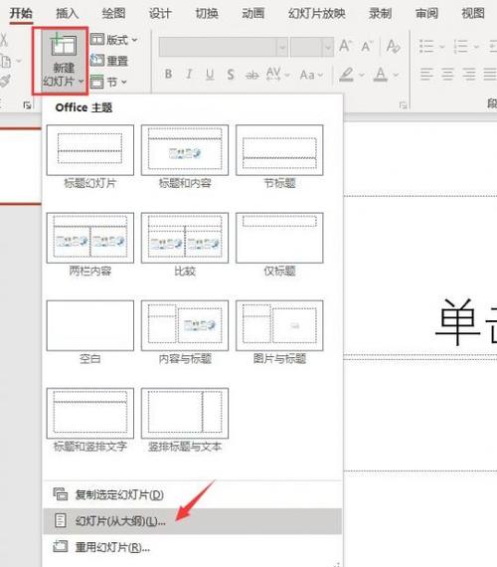Open Change Case (Aa) dropdown

311,75
